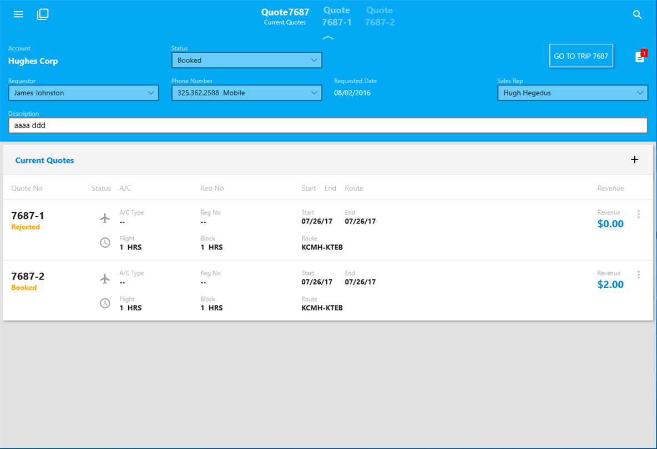The height and width of the screenshot is (449, 657).
Task: Open the Phone Number dropdown
Action: [x=247, y=93]
